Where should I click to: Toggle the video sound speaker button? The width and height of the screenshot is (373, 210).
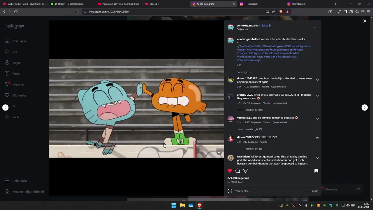(219, 152)
